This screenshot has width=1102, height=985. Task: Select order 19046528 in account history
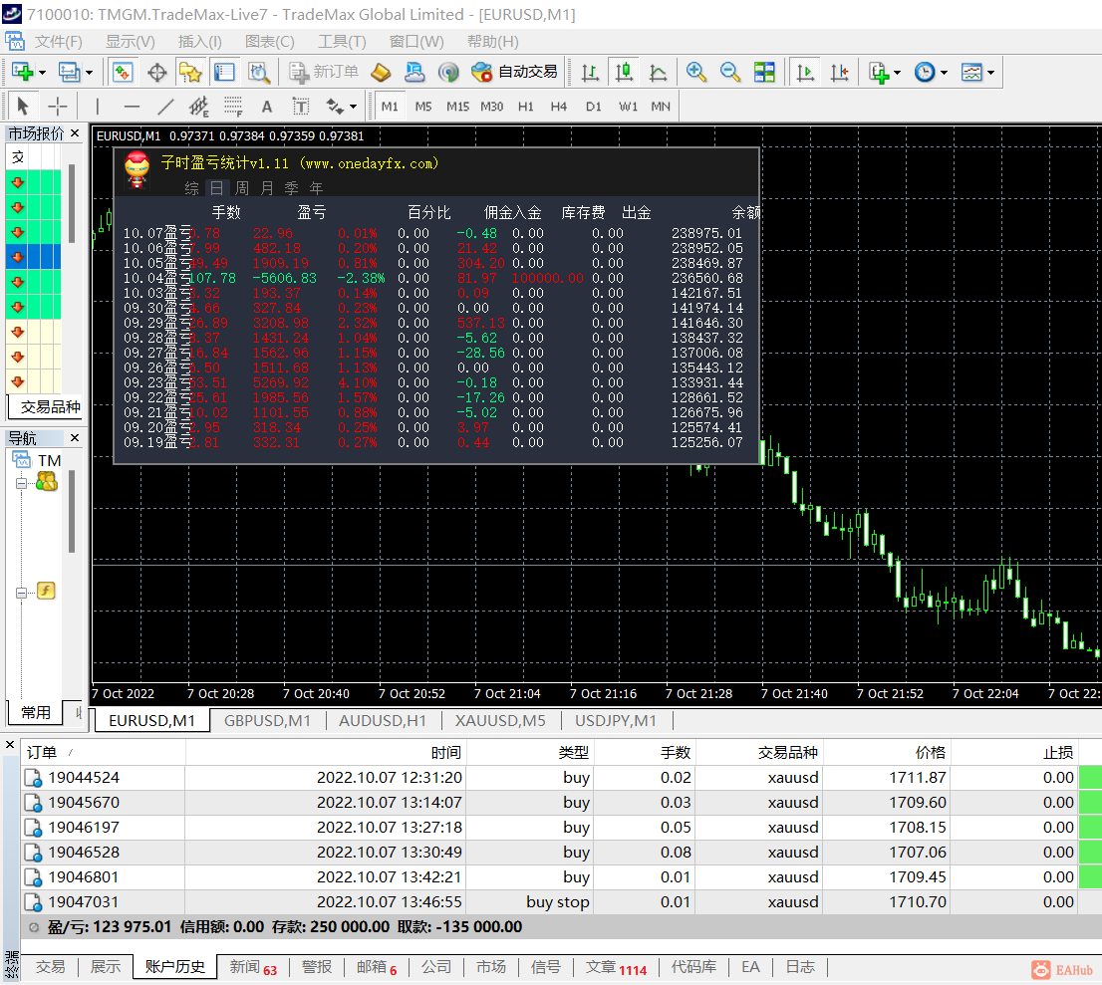84,852
